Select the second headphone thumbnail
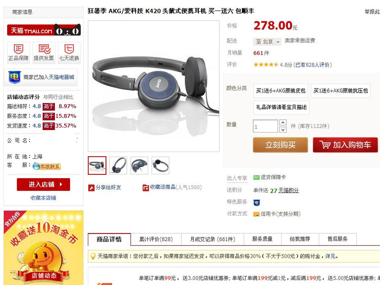Screen dimensions: 380x285 click(x=118, y=166)
